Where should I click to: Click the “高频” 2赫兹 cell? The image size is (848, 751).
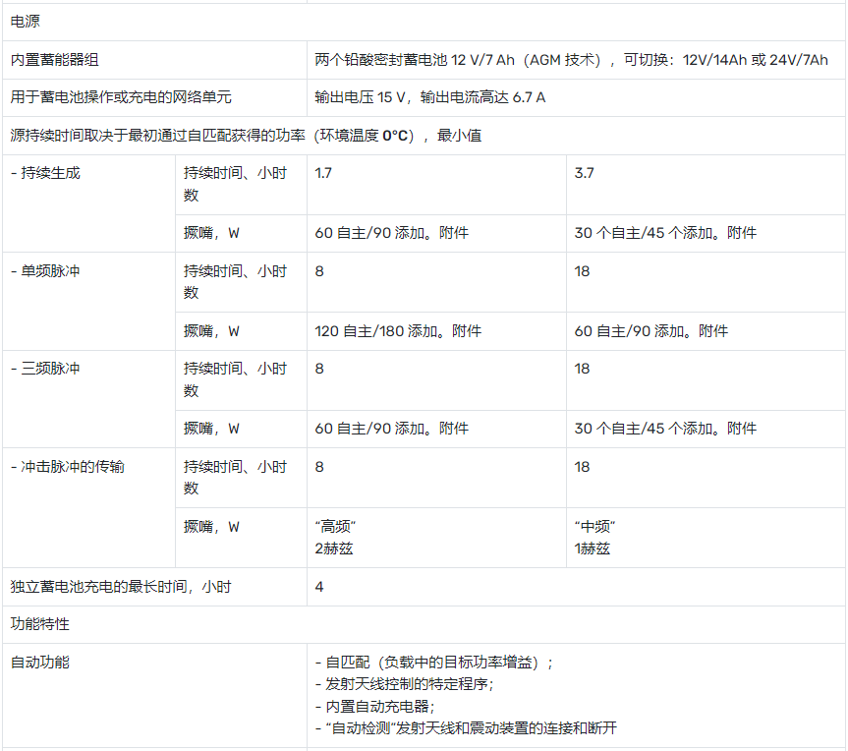coord(335,538)
